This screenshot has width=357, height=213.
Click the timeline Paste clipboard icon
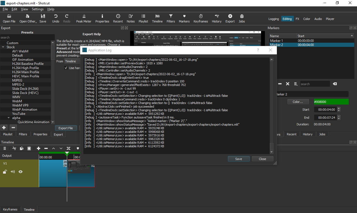pos(29,149)
